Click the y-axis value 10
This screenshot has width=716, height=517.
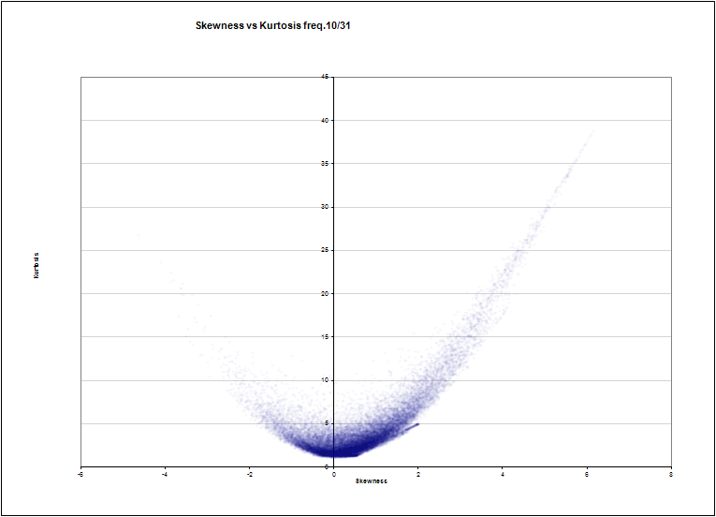point(325,380)
